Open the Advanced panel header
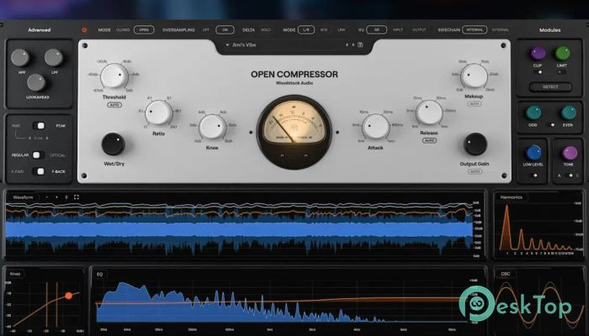The image size is (589, 336). [x=39, y=29]
